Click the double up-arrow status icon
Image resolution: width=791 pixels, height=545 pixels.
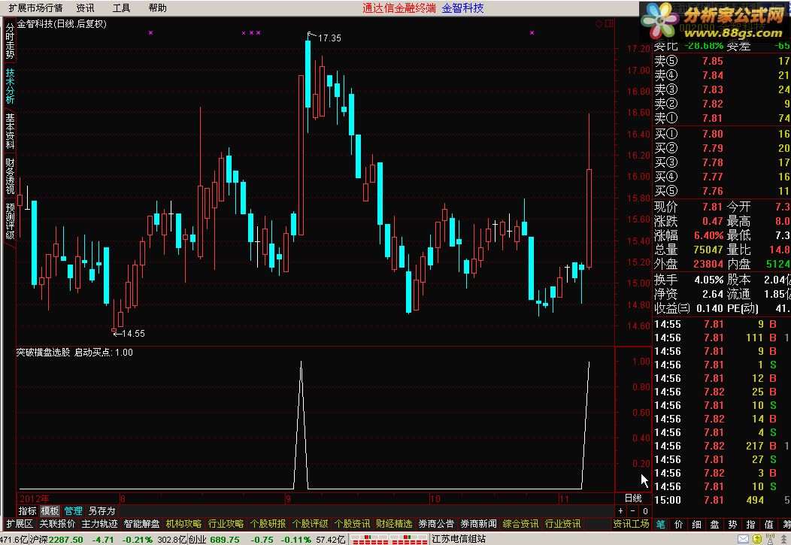(784, 539)
